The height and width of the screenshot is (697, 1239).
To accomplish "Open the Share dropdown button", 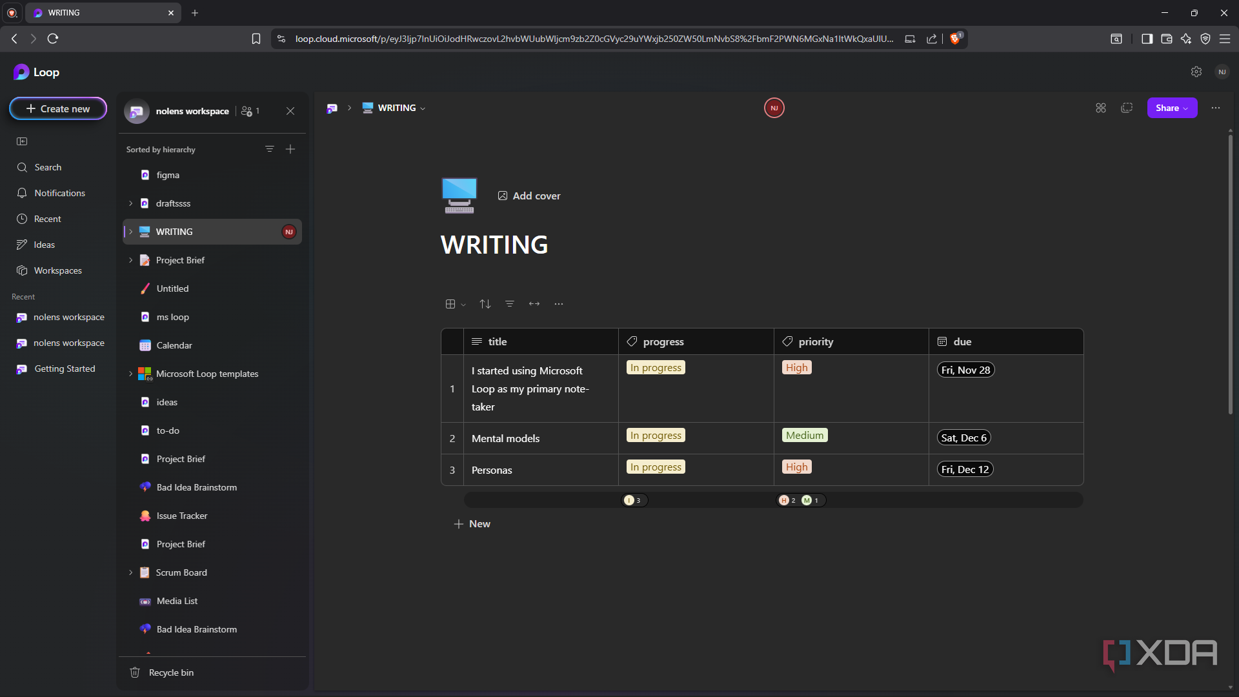I will 1172,108.
